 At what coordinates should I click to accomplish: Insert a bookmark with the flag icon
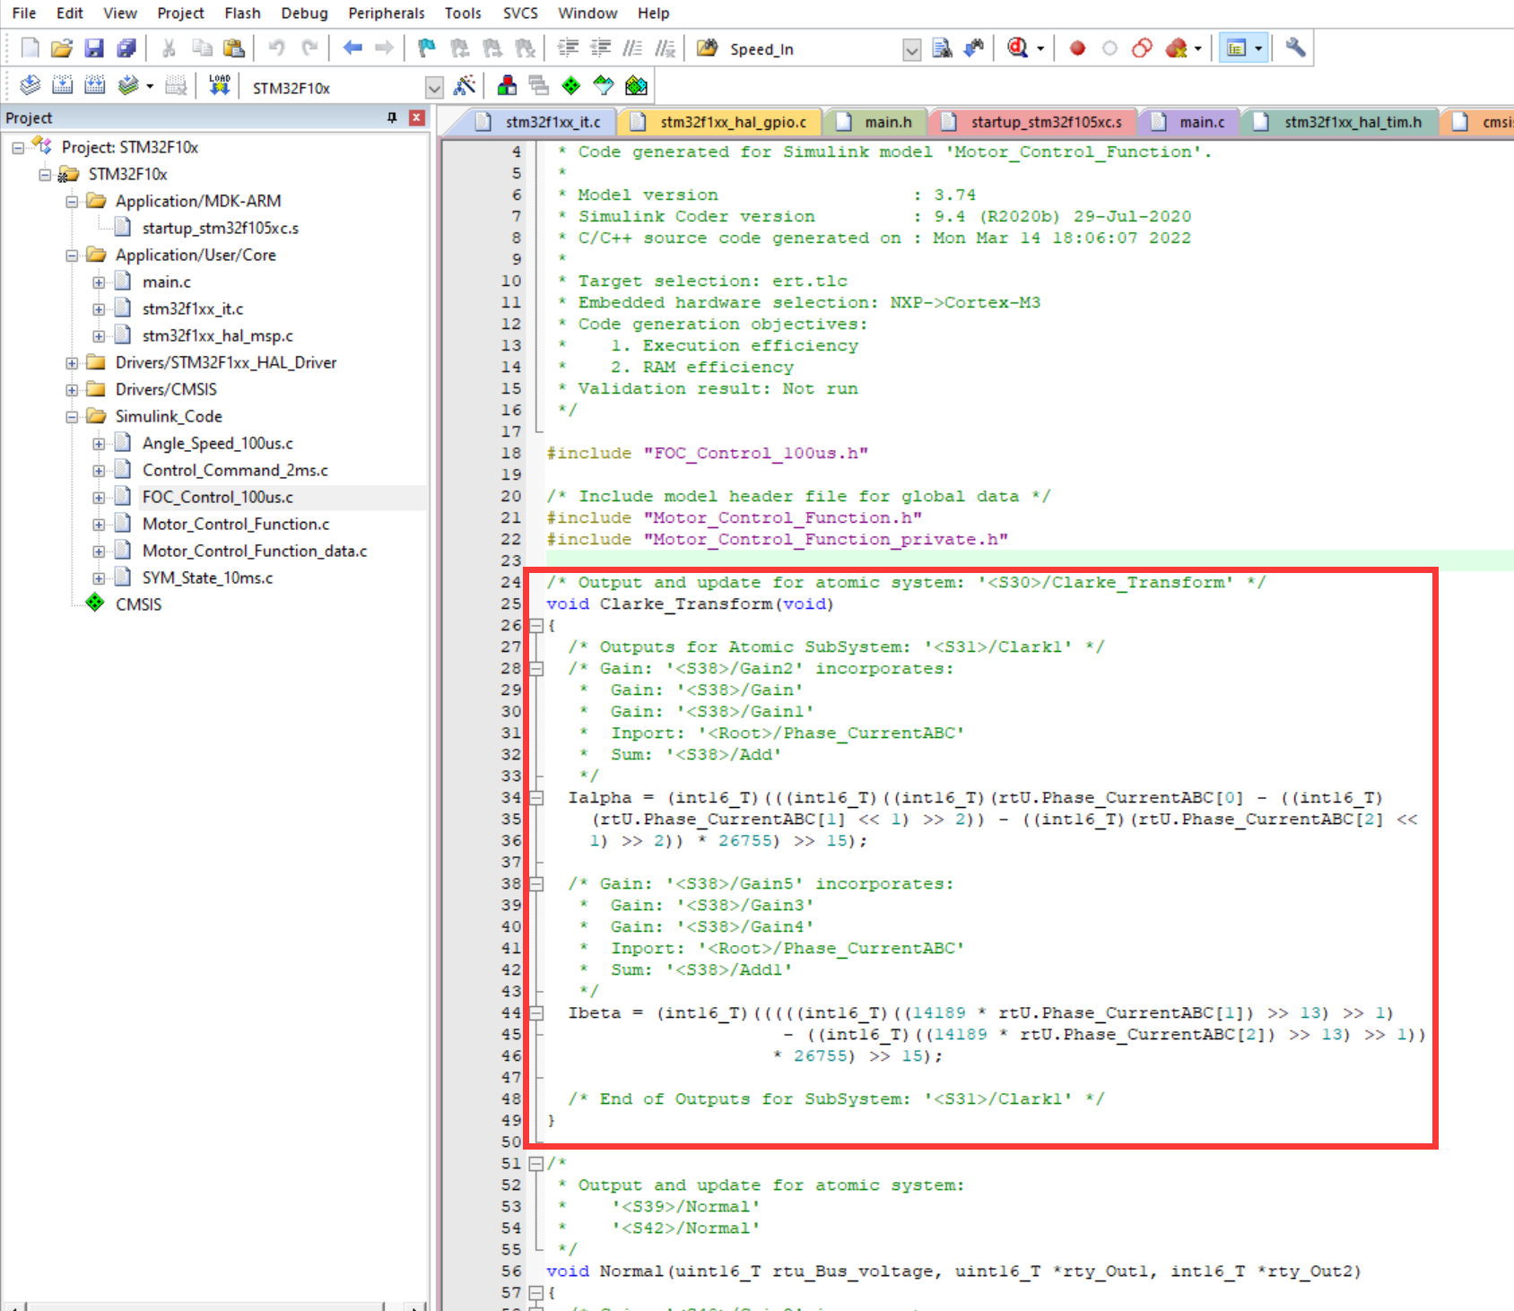427,48
